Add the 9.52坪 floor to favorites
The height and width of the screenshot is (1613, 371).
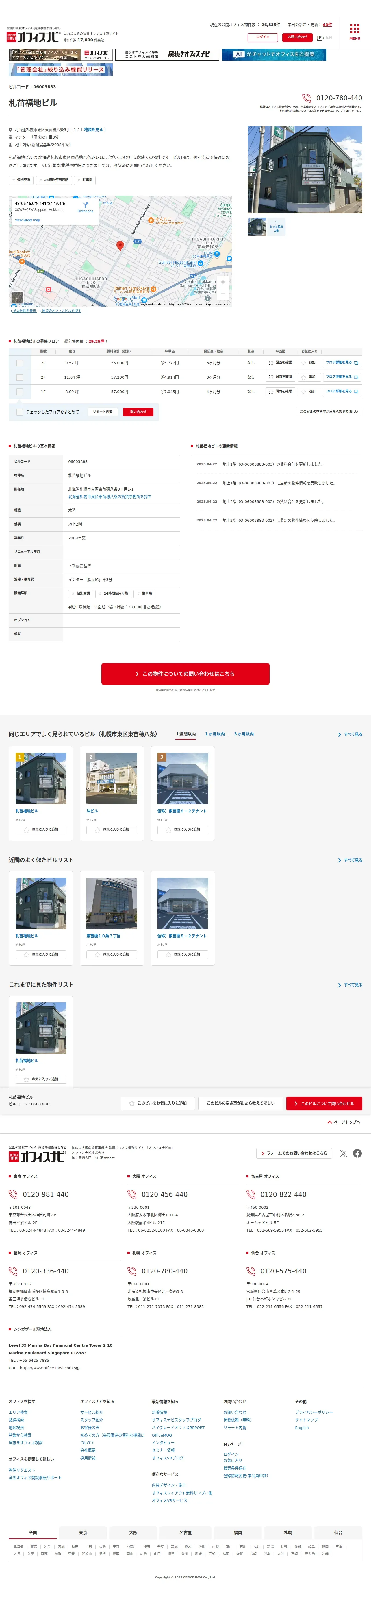309,363
